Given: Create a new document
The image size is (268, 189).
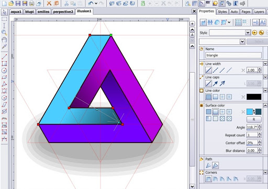Looking at the screenshot, I should click(4, 3).
